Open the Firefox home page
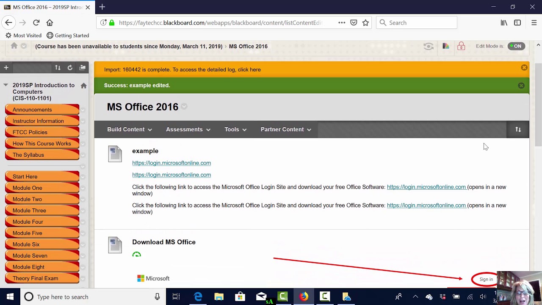Screen dimensions: 542x305 click(x=50, y=22)
